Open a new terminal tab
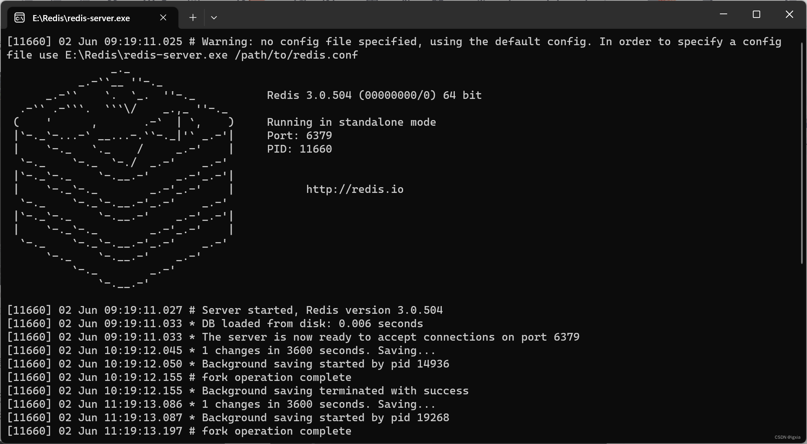The image size is (807, 444). tap(193, 17)
